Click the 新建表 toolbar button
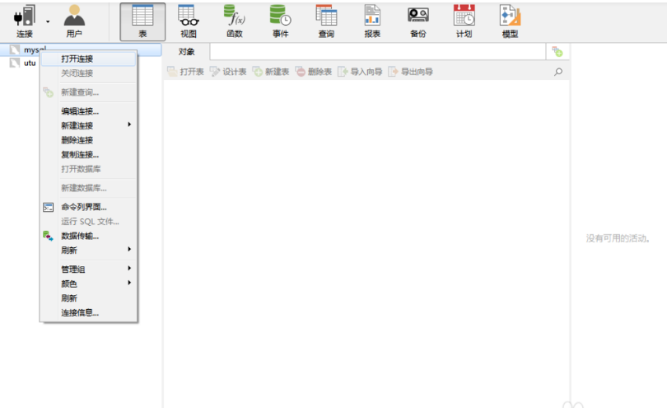The image size is (667, 408). (271, 72)
